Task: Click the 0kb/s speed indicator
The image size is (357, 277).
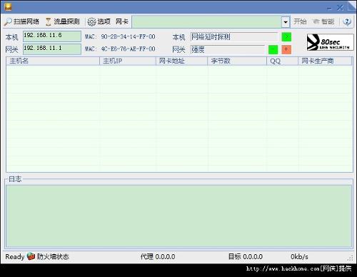Action: click(299, 256)
